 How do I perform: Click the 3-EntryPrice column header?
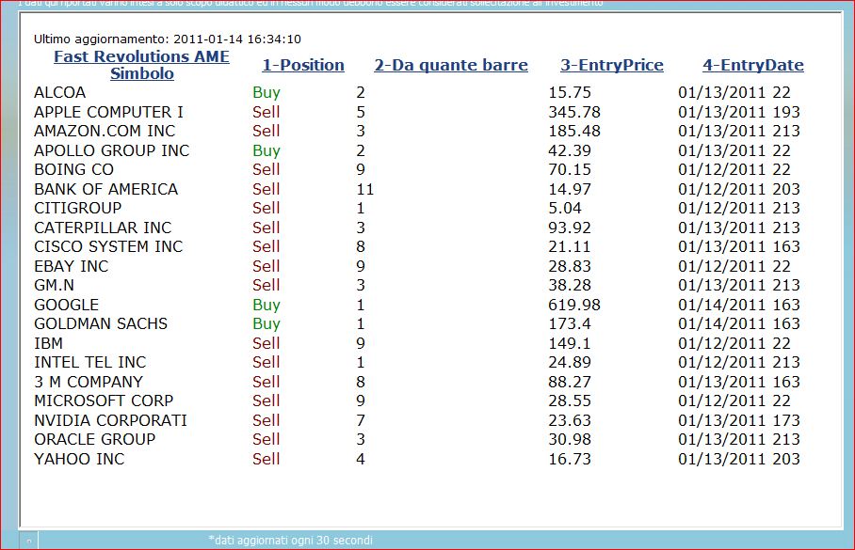[612, 66]
